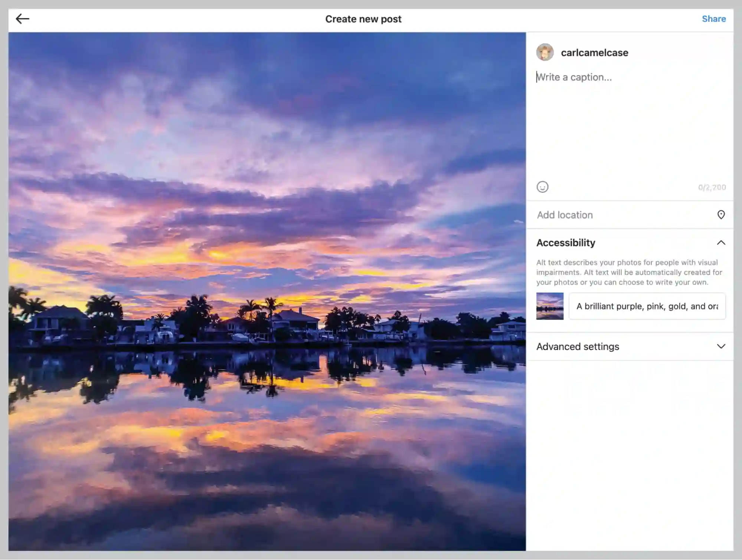Click the Accessibility section heading
The image size is (742, 560).
pyautogui.click(x=566, y=243)
